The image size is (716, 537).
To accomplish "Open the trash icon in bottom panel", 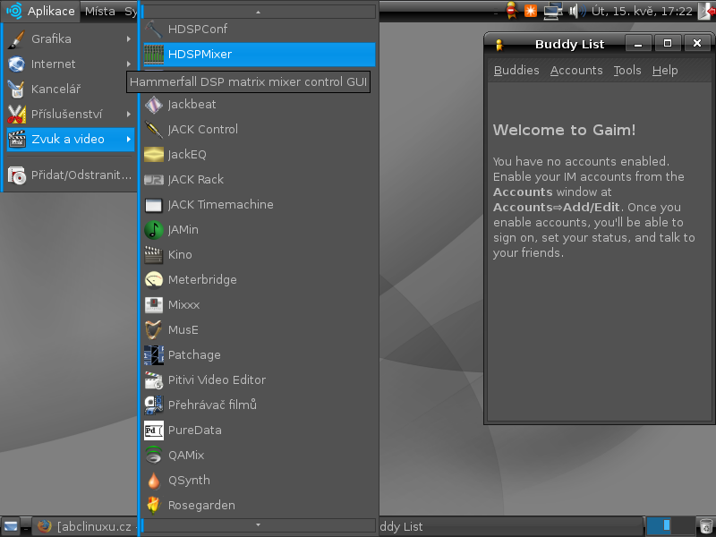I will tap(705, 526).
